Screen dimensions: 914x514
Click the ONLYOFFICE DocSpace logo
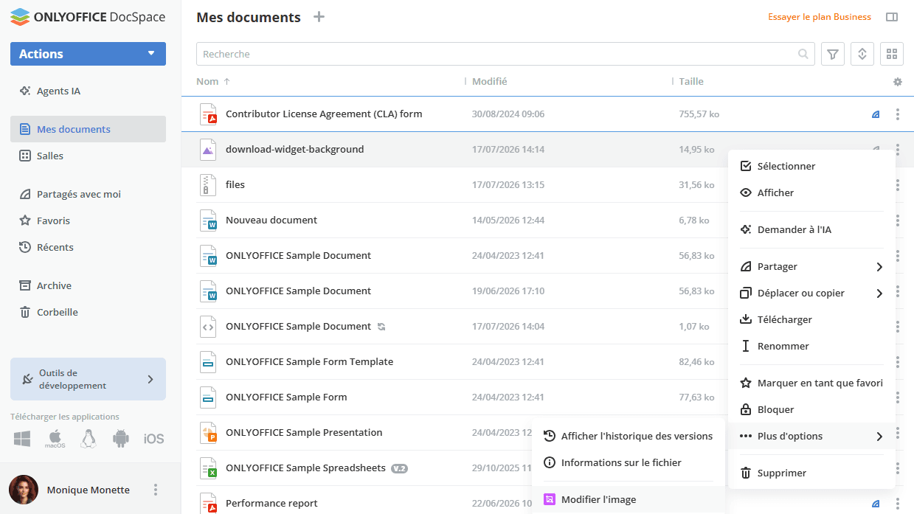88,17
